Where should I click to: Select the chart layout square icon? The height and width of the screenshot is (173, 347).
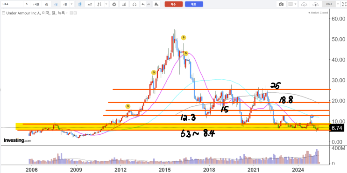[x=290, y=4]
